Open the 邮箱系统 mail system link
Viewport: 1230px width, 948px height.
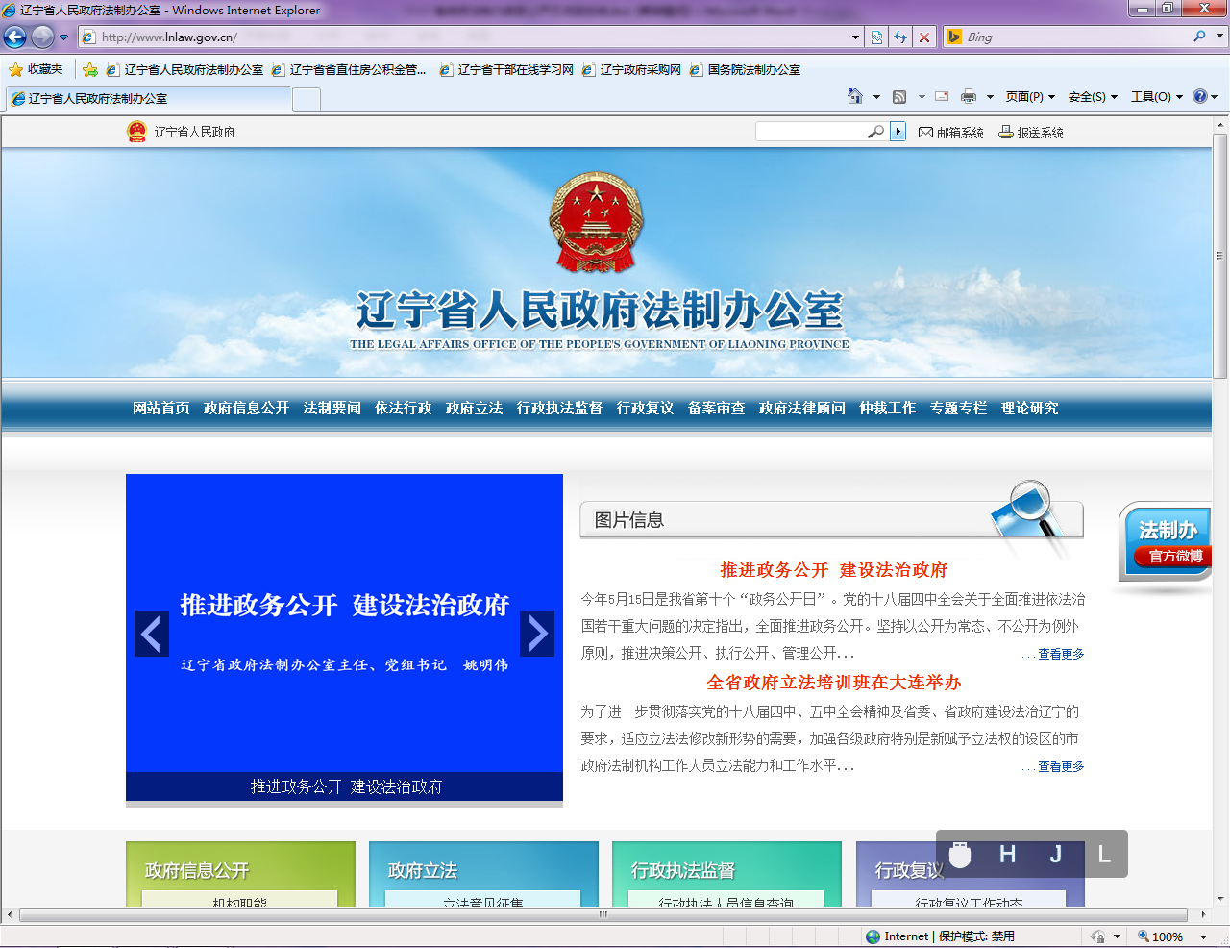pyautogui.click(x=951, y=133)
